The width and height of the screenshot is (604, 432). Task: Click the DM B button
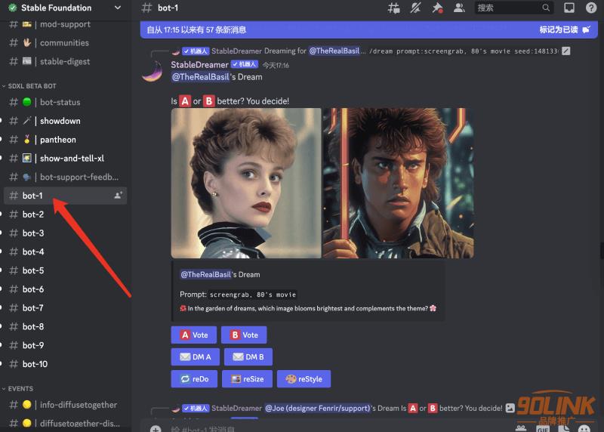coord(248,356)
